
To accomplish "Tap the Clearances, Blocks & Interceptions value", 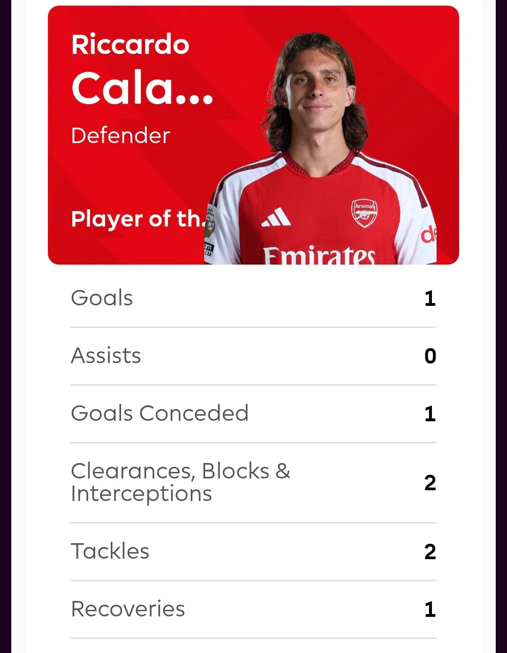I will tap(430, 483).
